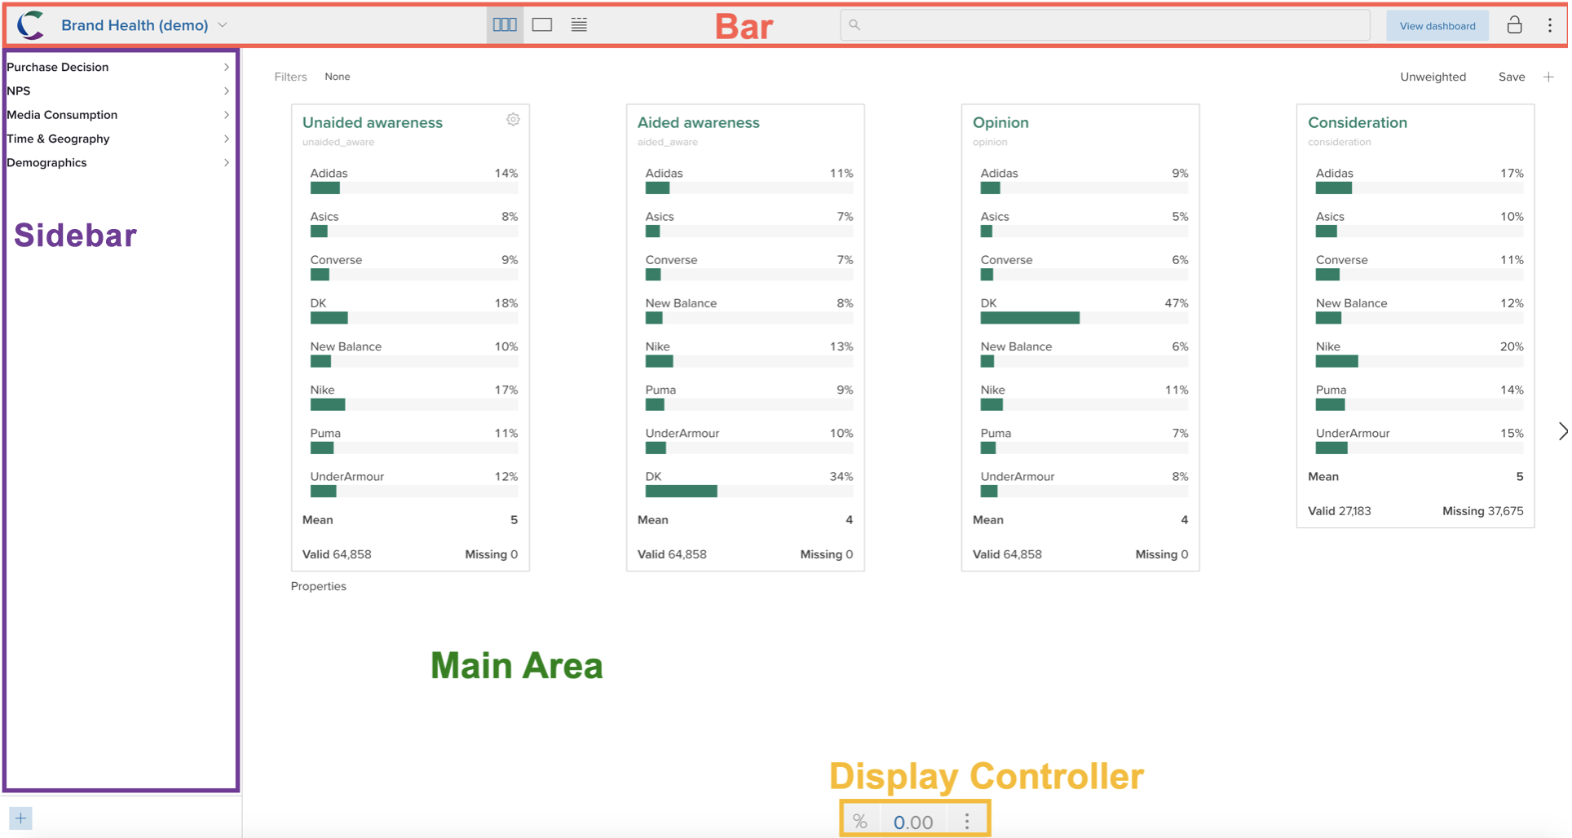Click Mean value in Opinion card
Viewport: 1572px width, 838px height.
click(x=1184, y=519)
